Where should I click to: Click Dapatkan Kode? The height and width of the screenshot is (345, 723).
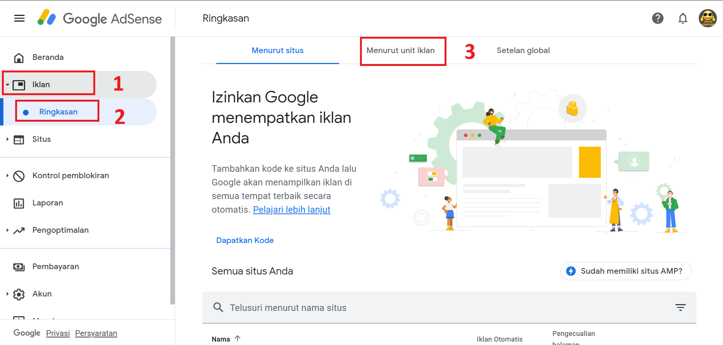(x=245, y=240)
